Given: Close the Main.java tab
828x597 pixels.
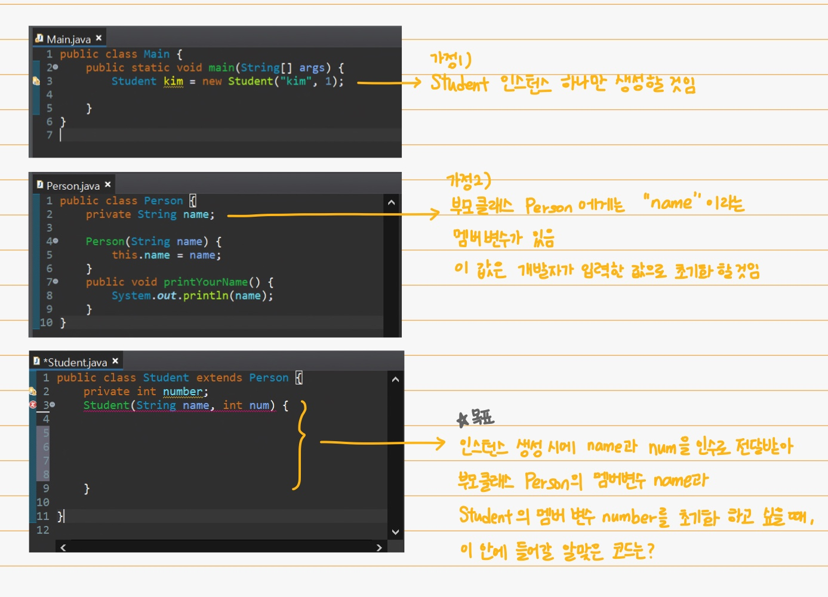Looking at the screenshot, I should pyautogui.click(x=99, y=38).
